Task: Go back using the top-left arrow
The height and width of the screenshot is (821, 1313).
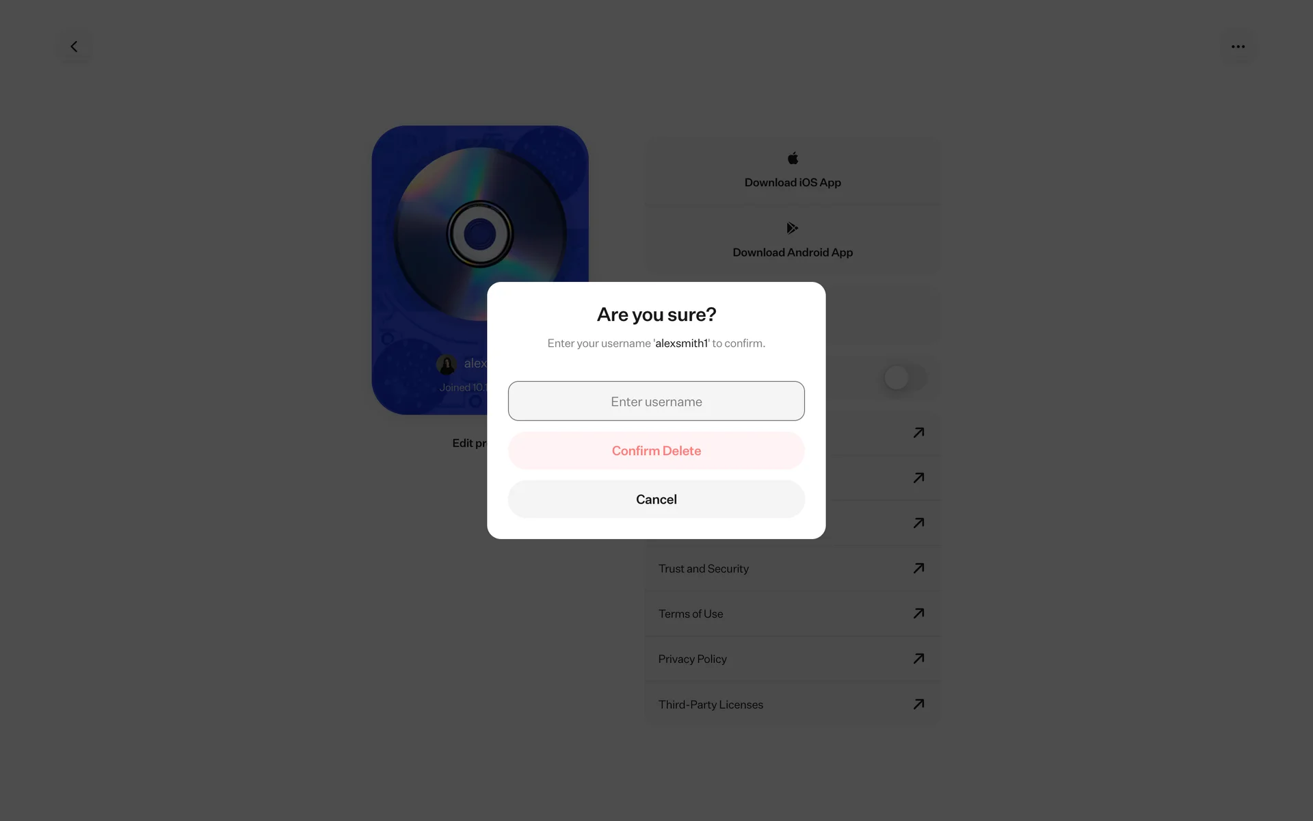Action: pyautogui.click(x=74, y=47)
